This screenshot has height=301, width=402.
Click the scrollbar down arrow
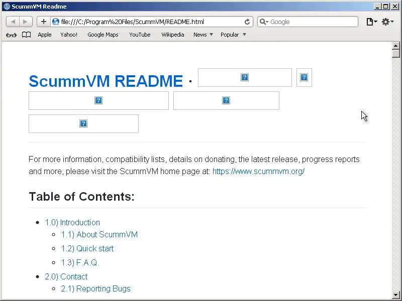[396, 295]
